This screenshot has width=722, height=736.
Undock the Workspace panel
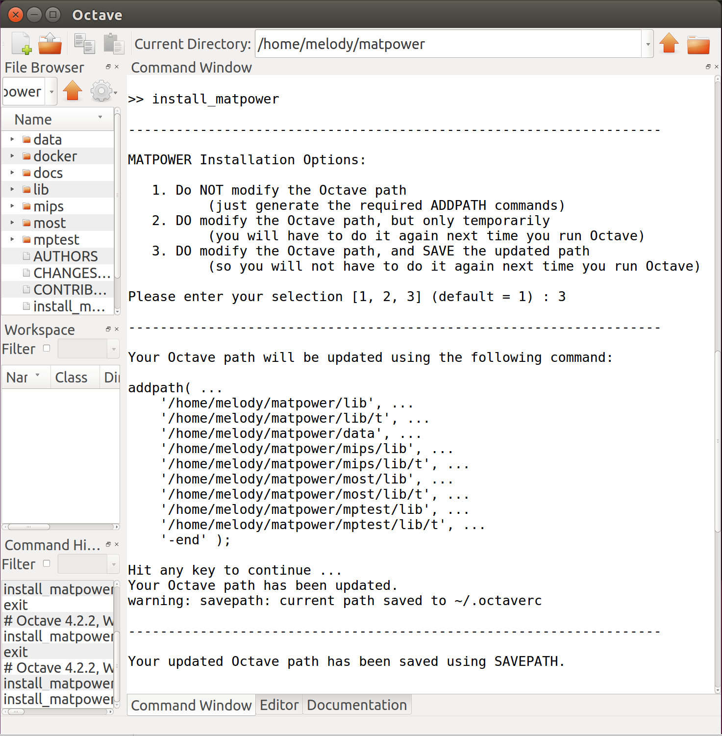pyautogui.click(x=108, y=329)
